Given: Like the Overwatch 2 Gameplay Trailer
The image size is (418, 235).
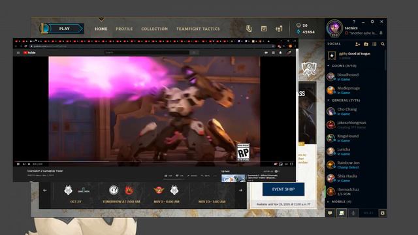Looking at the screenshot, I should [169, 176].
